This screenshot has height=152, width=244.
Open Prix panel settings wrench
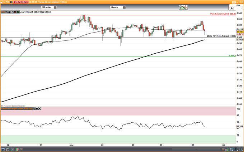click(x=7, y=12)
